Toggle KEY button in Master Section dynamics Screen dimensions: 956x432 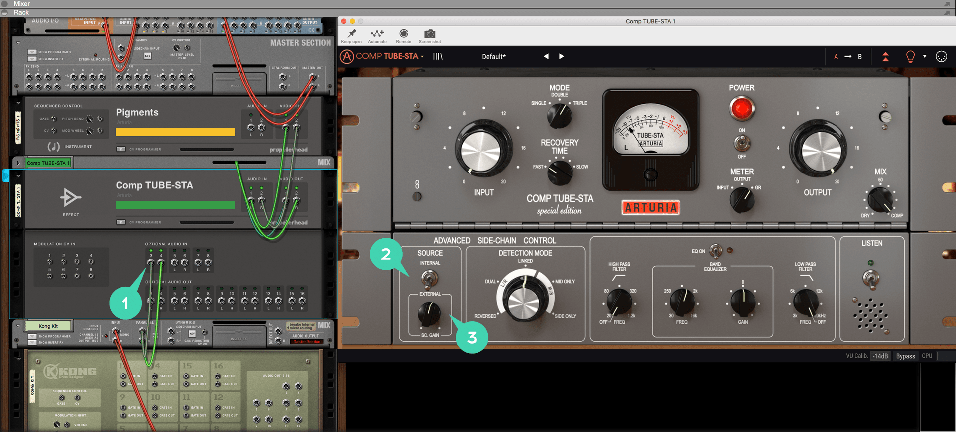click(148, 56)
